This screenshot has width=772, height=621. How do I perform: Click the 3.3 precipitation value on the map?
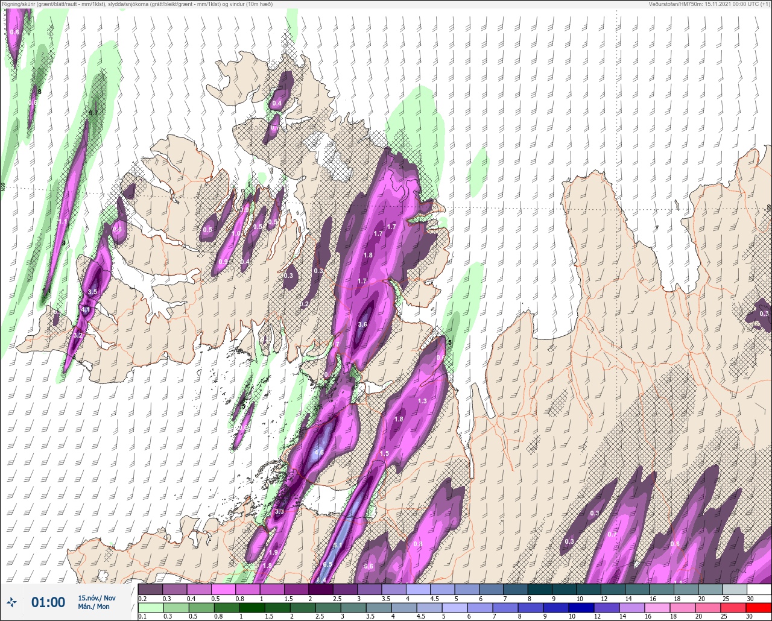click(279, 511)
